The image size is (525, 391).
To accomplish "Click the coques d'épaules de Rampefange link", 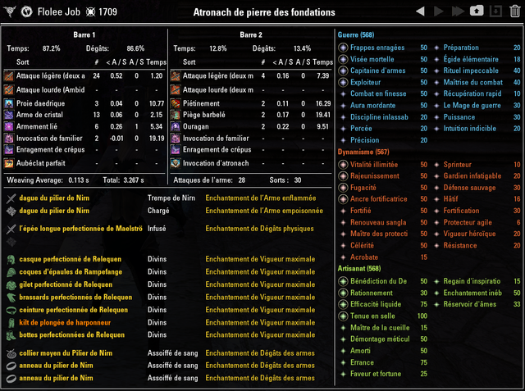I will [71, 272].
